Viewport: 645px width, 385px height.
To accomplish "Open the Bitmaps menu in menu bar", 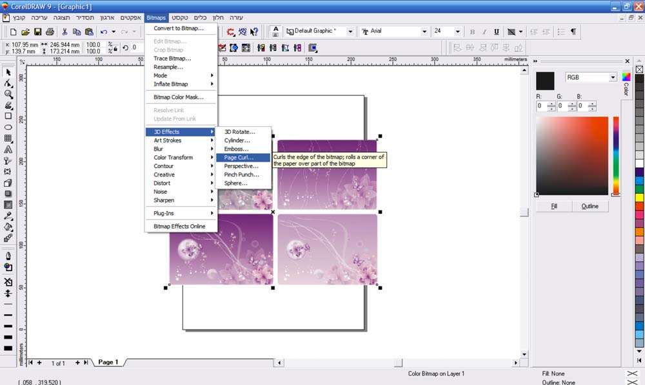I will [x=156, y=17].
